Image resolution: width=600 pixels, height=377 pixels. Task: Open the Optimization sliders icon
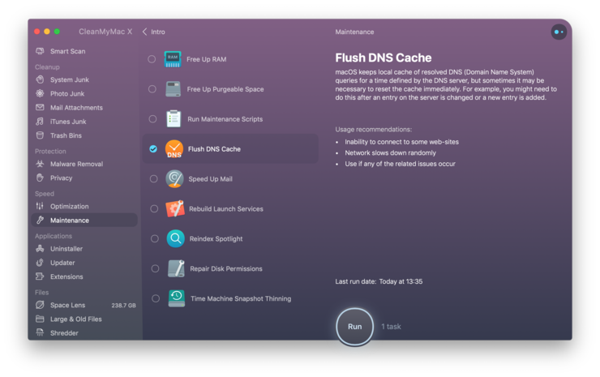pyautogui.click(x=40, y=206)
